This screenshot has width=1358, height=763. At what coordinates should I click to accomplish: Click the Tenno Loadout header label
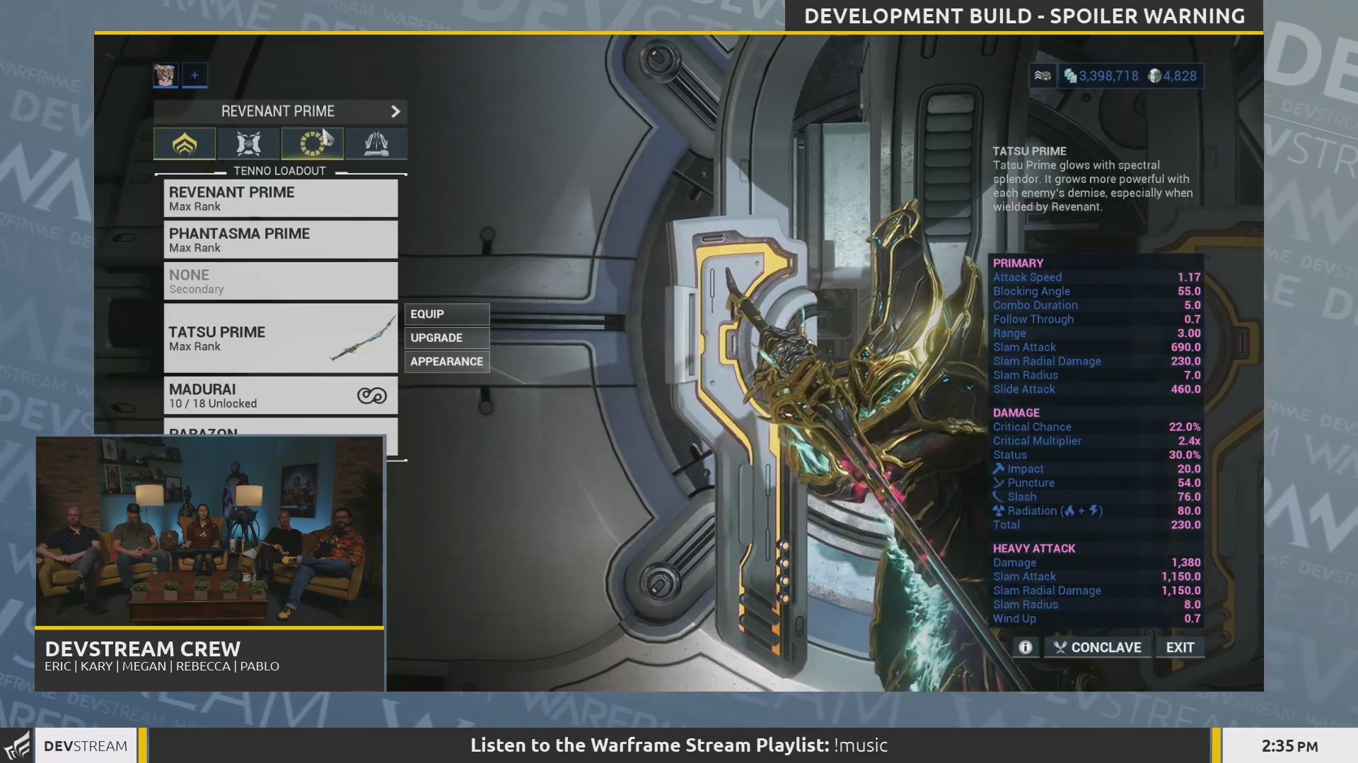tap(280, 171)
